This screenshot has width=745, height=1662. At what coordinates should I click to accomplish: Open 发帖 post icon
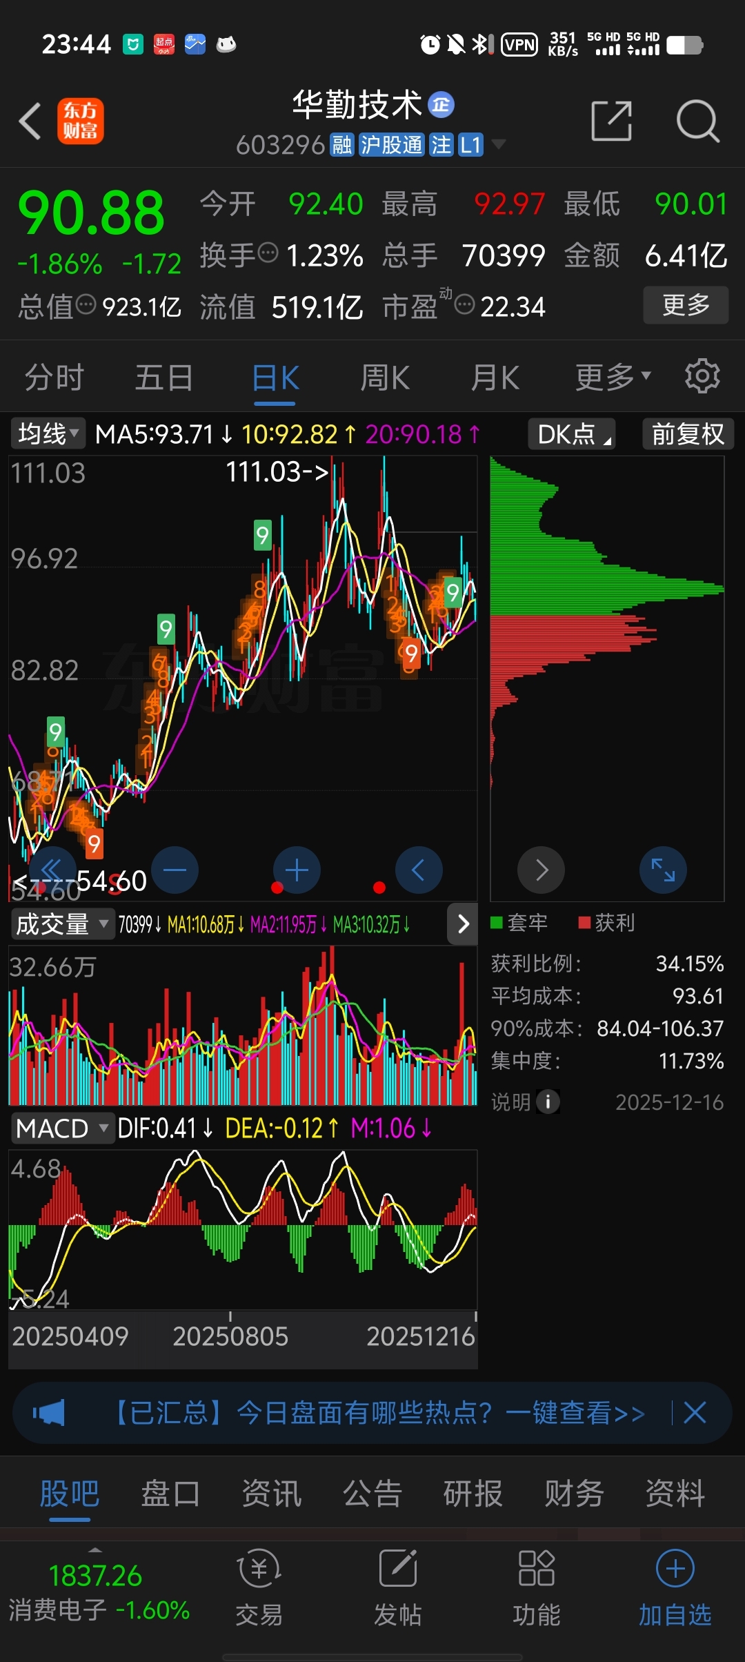[x=398, y=1588]
